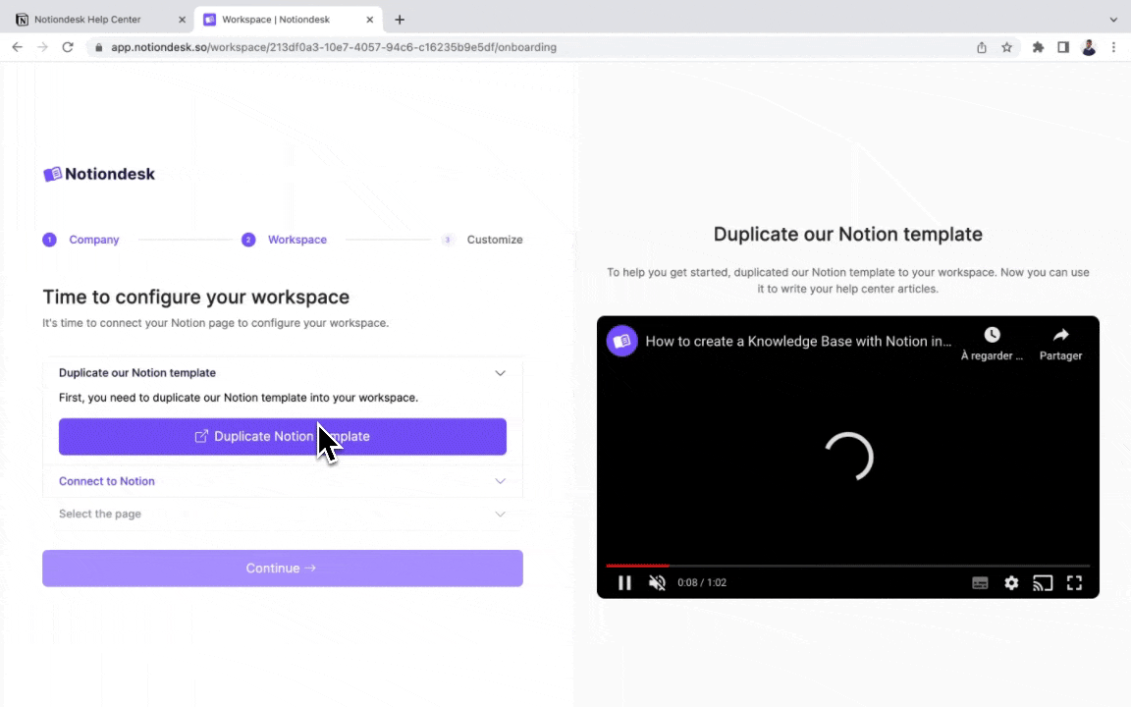Seek along the video progress bar

(848, 566)
